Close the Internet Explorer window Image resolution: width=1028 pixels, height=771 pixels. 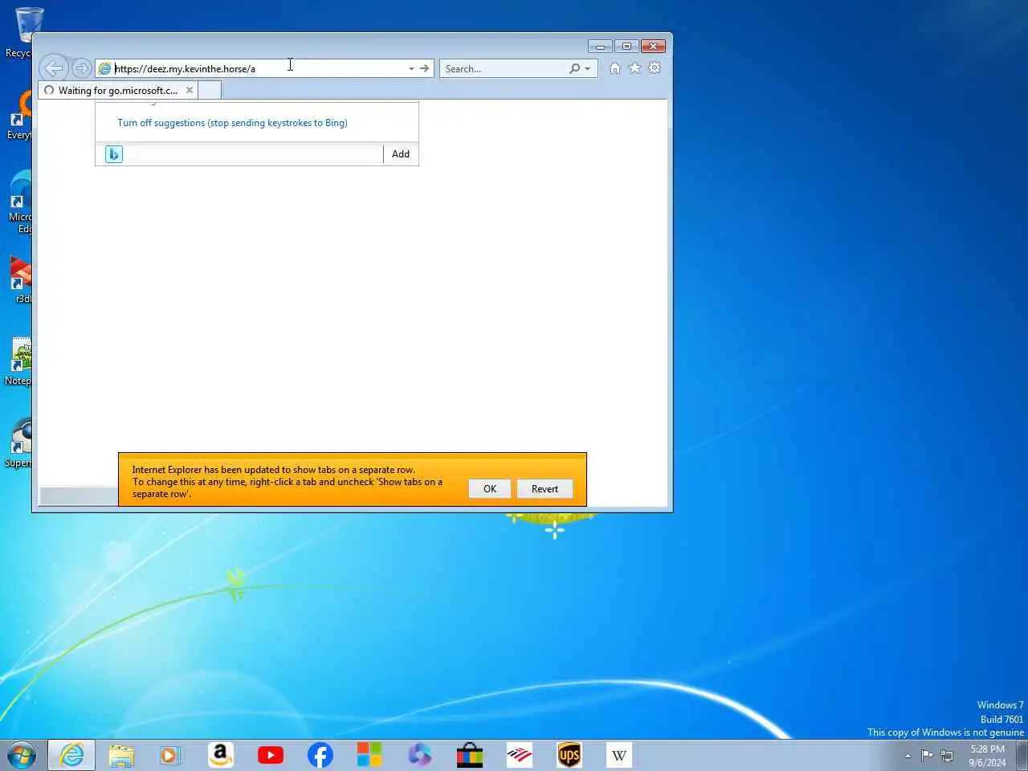click(x=653, y=46)
